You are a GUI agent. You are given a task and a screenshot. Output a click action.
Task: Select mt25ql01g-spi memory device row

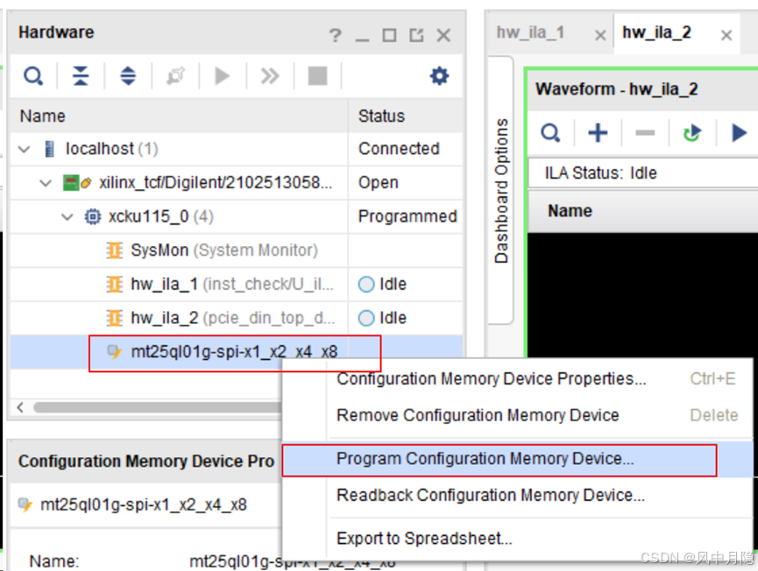click(236, 352)
